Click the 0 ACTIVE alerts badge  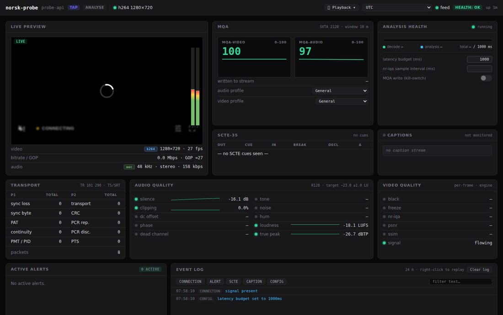pyautogui.click(x=150, y=269)
